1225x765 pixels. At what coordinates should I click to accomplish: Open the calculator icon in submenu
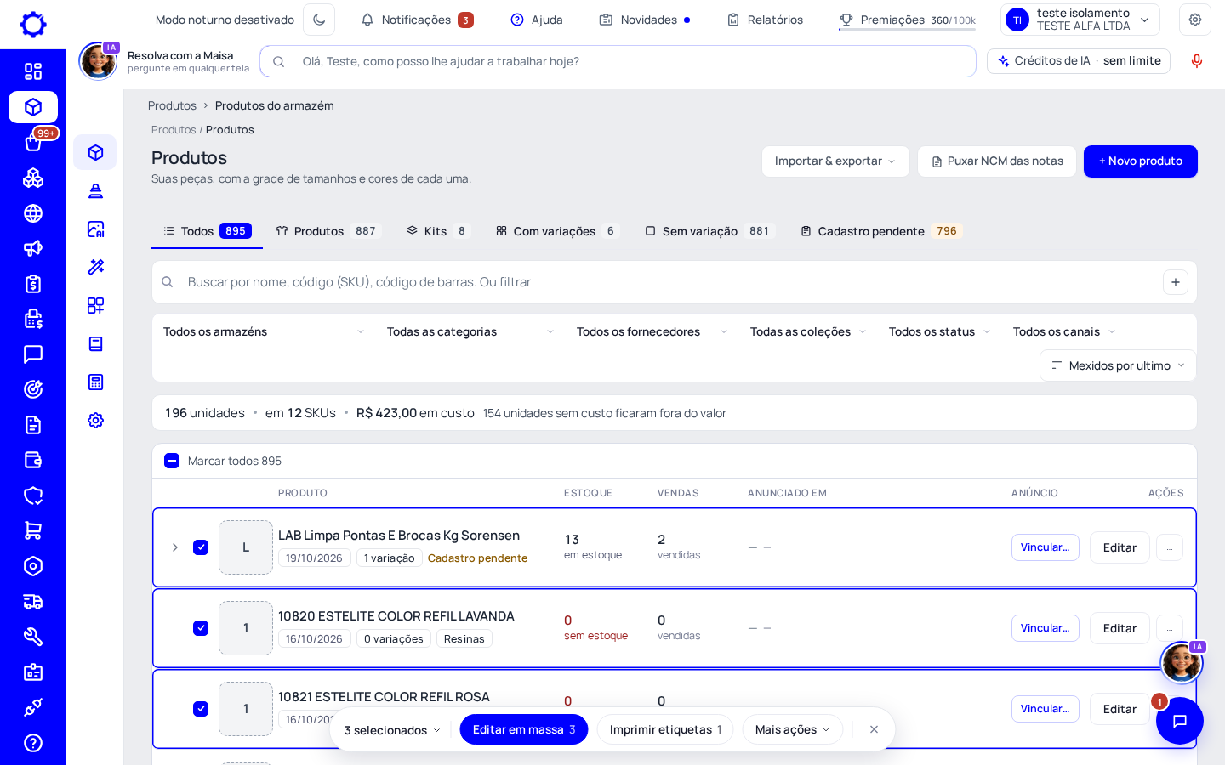pos(95,382)
